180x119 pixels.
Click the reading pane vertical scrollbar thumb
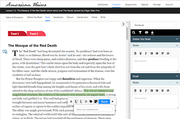click(127, 33)
